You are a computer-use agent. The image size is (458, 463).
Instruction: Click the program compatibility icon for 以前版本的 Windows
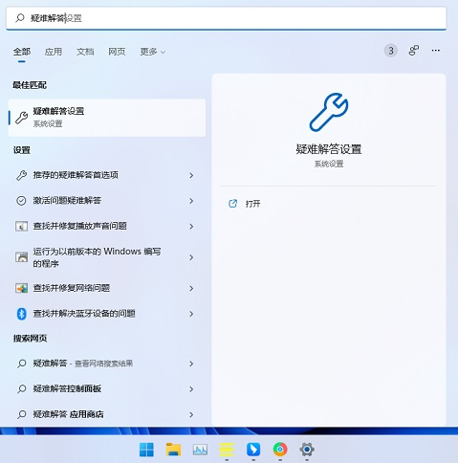coord(21,257)
